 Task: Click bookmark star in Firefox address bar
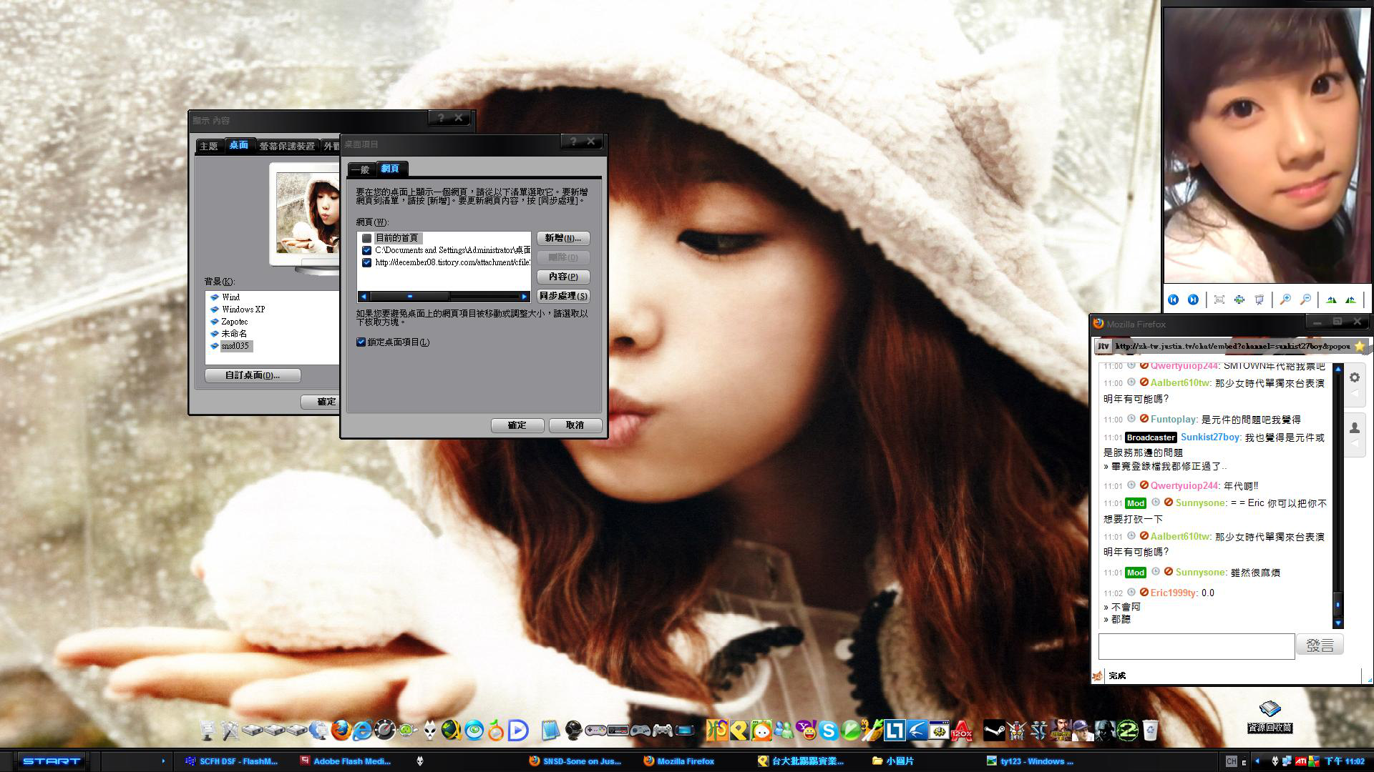pos(1360,346)
